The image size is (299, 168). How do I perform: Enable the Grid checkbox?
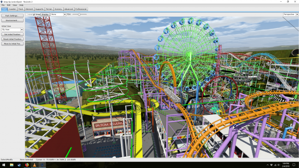[27, 14]
